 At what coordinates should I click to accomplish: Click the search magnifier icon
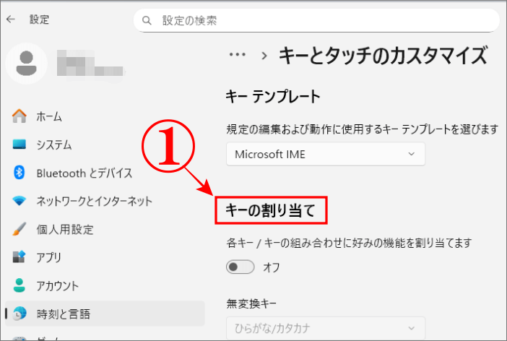click(x=147, y=21)
